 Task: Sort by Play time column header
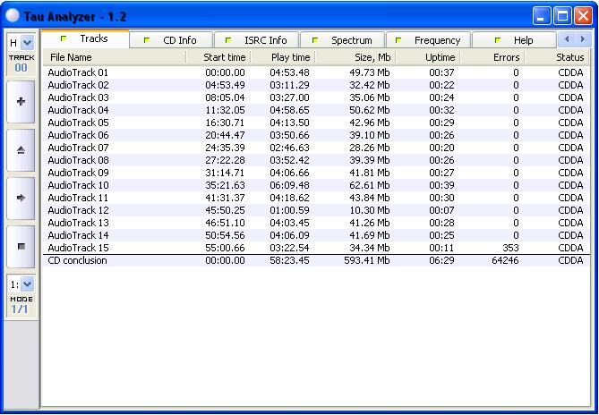[x=283, y=57]
